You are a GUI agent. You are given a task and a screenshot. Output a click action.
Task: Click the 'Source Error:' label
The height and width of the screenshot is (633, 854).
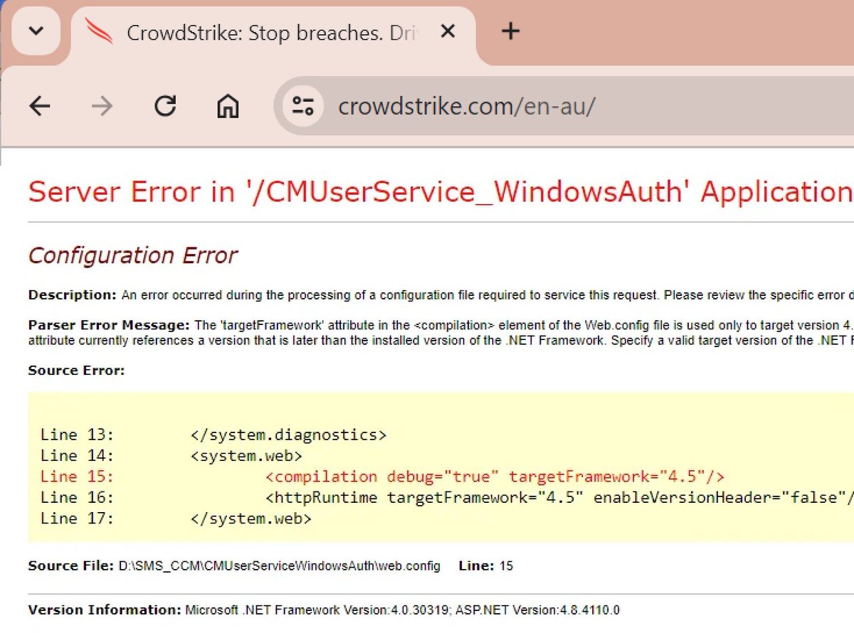[x=76, y=370]
